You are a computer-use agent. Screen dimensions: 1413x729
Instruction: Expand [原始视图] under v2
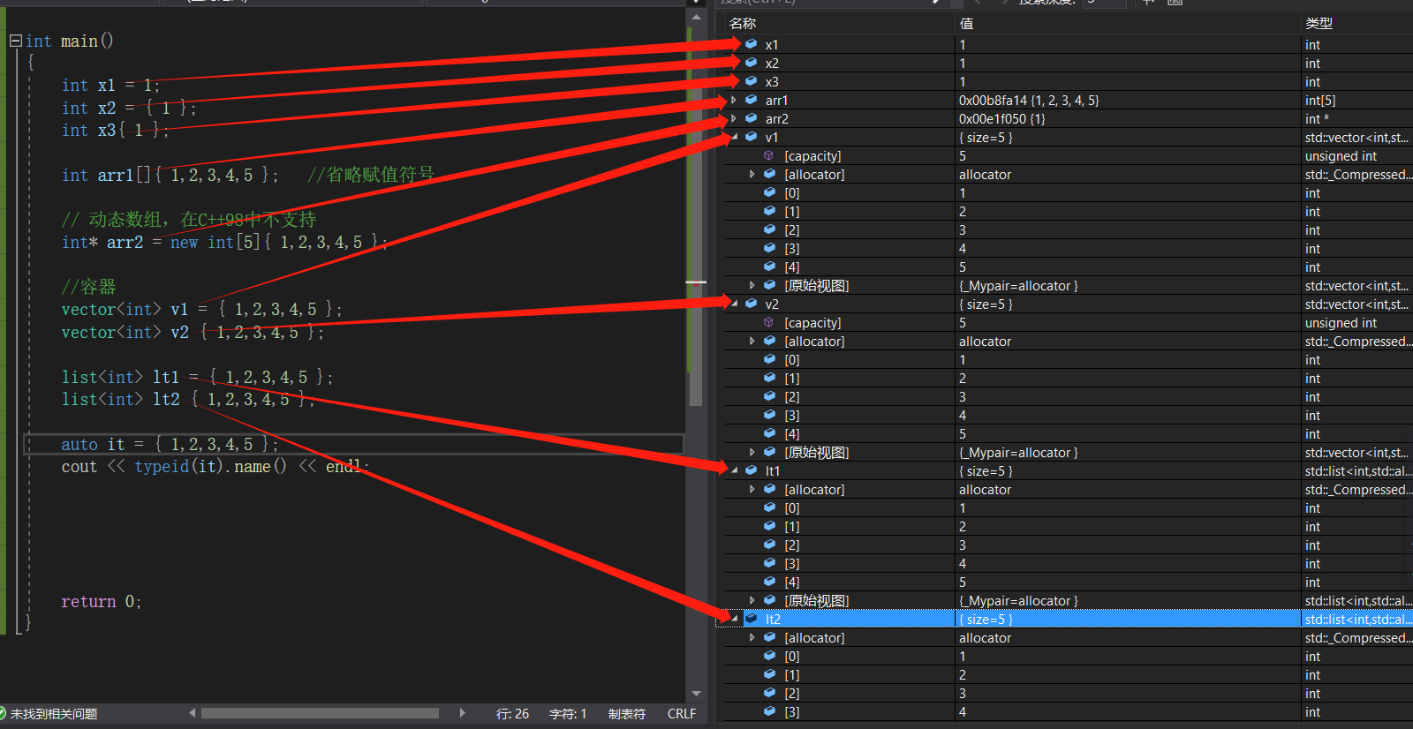(752, 452)
